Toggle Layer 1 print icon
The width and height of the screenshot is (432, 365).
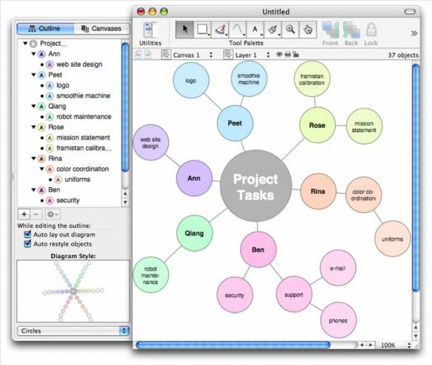[288, 54]
